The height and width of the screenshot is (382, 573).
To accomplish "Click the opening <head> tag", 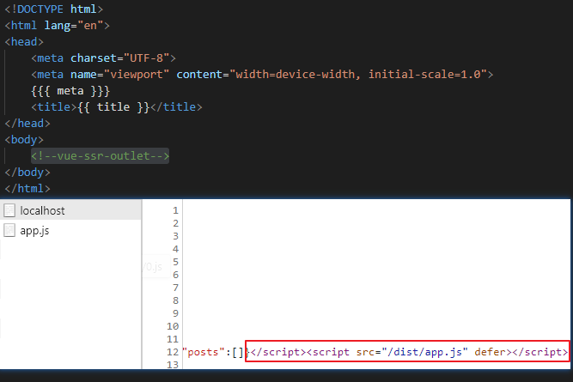I will tap(24, 41).
